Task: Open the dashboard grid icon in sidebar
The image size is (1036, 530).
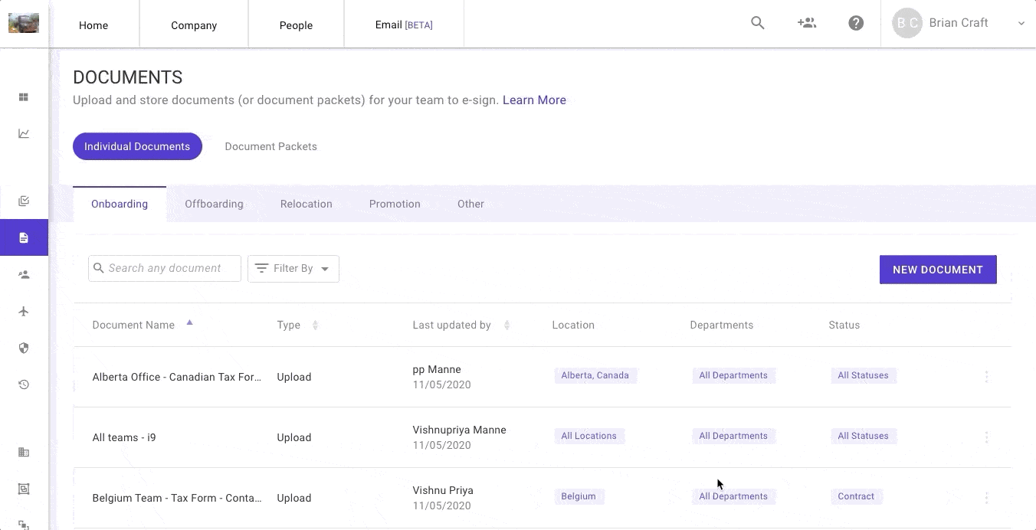Action: point(24,97)
